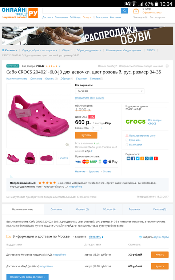This screenshot has height=280, width=175.
Task: Open Определите свой размер link
Action: [90, 98]
